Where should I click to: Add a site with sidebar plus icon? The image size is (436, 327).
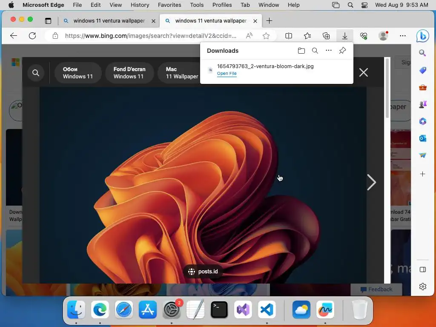[x=423, y=174]
